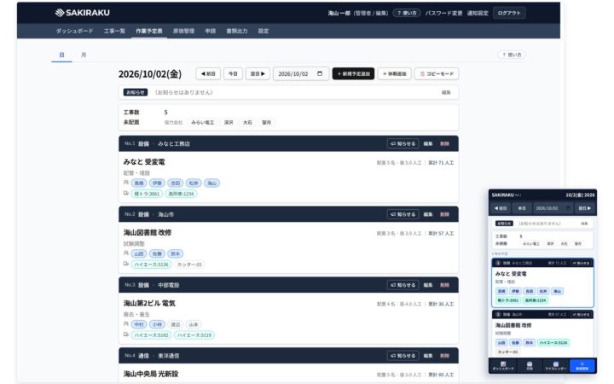Click the truck icon in 海山図書館 改修 card
The image size is (614, 384).
(x=125, y=264)
